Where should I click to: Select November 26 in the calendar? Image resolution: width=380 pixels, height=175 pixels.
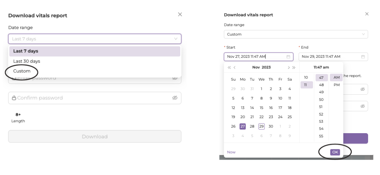(233, 126)
